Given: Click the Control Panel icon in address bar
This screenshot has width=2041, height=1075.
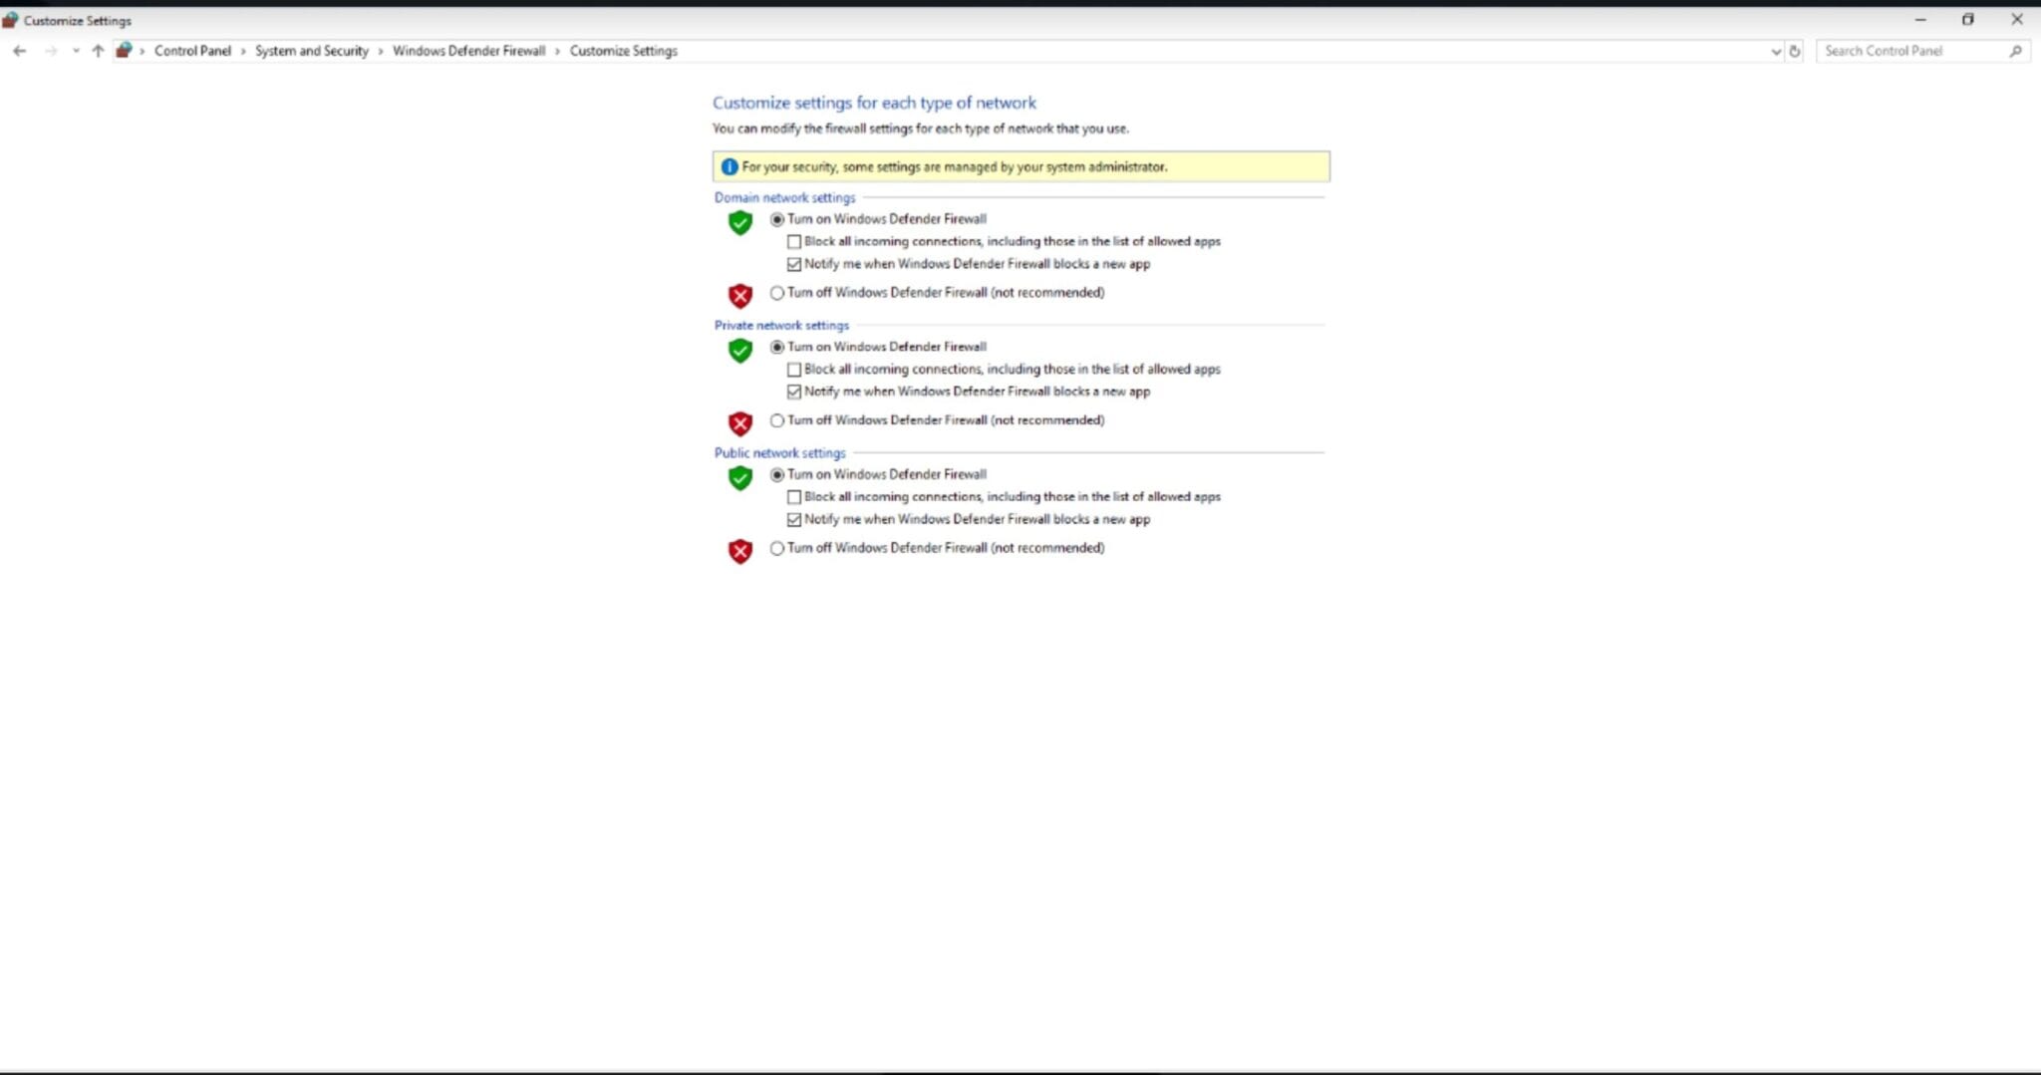Looking at the screenshot, I should coord(124,51).
